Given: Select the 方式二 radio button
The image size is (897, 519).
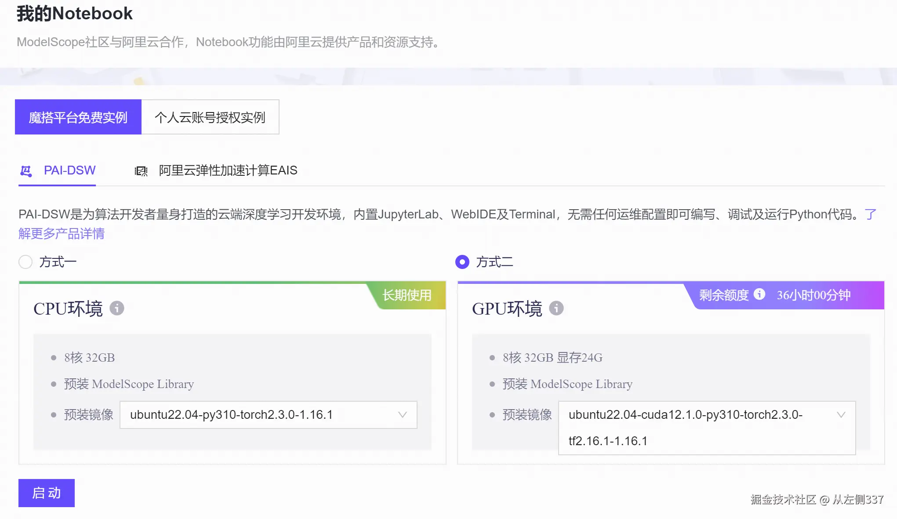Looking at the screenshot, I should pos(462,262).
